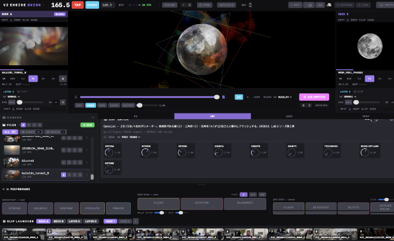
Task: Start recording with the REC button
Action: pyautogui.click(x=295, y=5)
